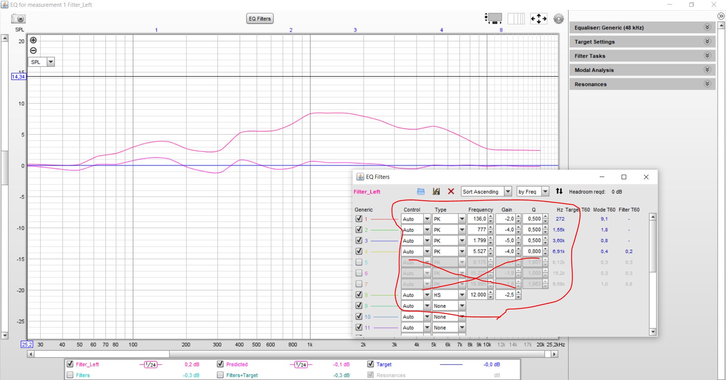This screenshot has width=726, height=380.
Task: Click filter 3 marker above graph
Action: click(x=355, y=30)
